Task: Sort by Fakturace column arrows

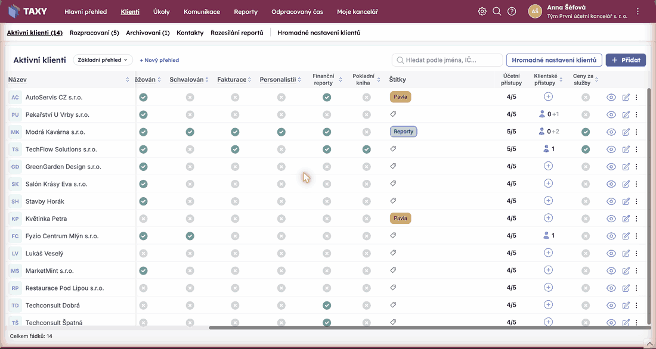Action: pyautogui.click(x=249, y=79)
